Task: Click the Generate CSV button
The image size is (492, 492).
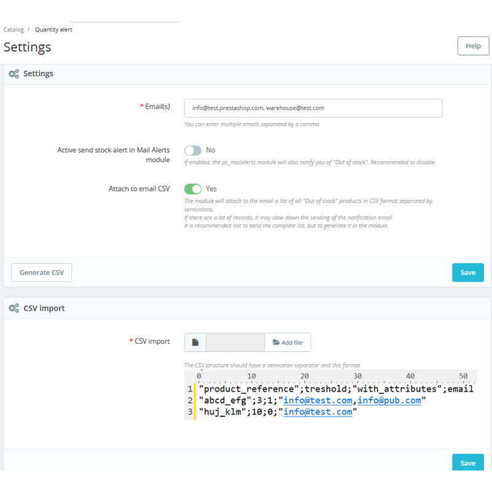Action: tap(41, 272)
